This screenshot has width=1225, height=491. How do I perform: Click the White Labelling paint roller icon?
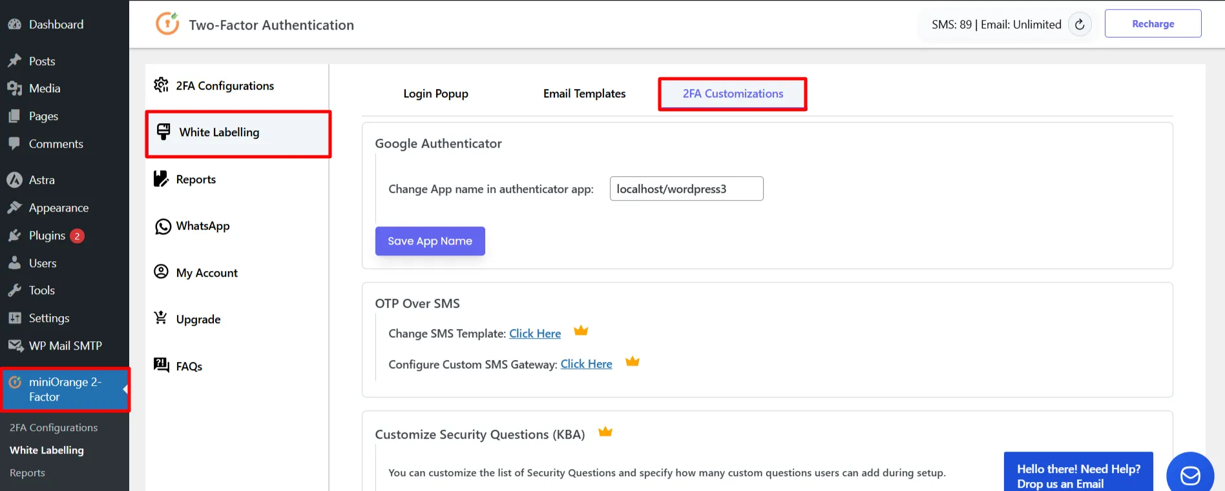tap(163, 132)
